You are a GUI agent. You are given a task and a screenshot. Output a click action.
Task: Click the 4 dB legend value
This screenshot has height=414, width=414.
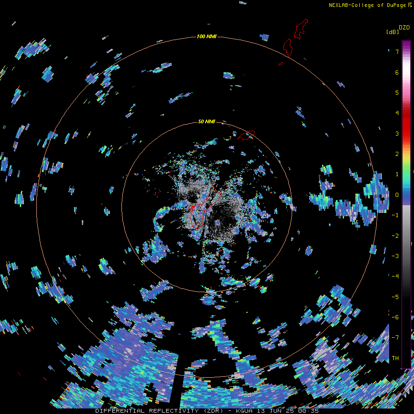(x=397, y=113)
